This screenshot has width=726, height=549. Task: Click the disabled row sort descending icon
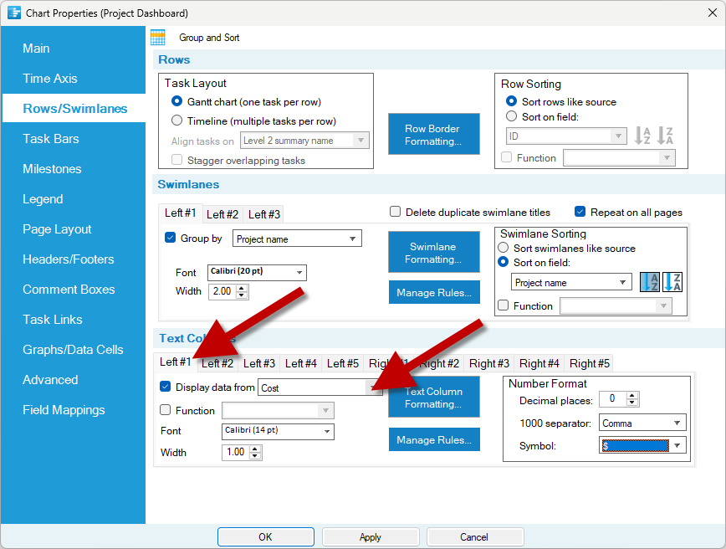[x=665, y=136]
